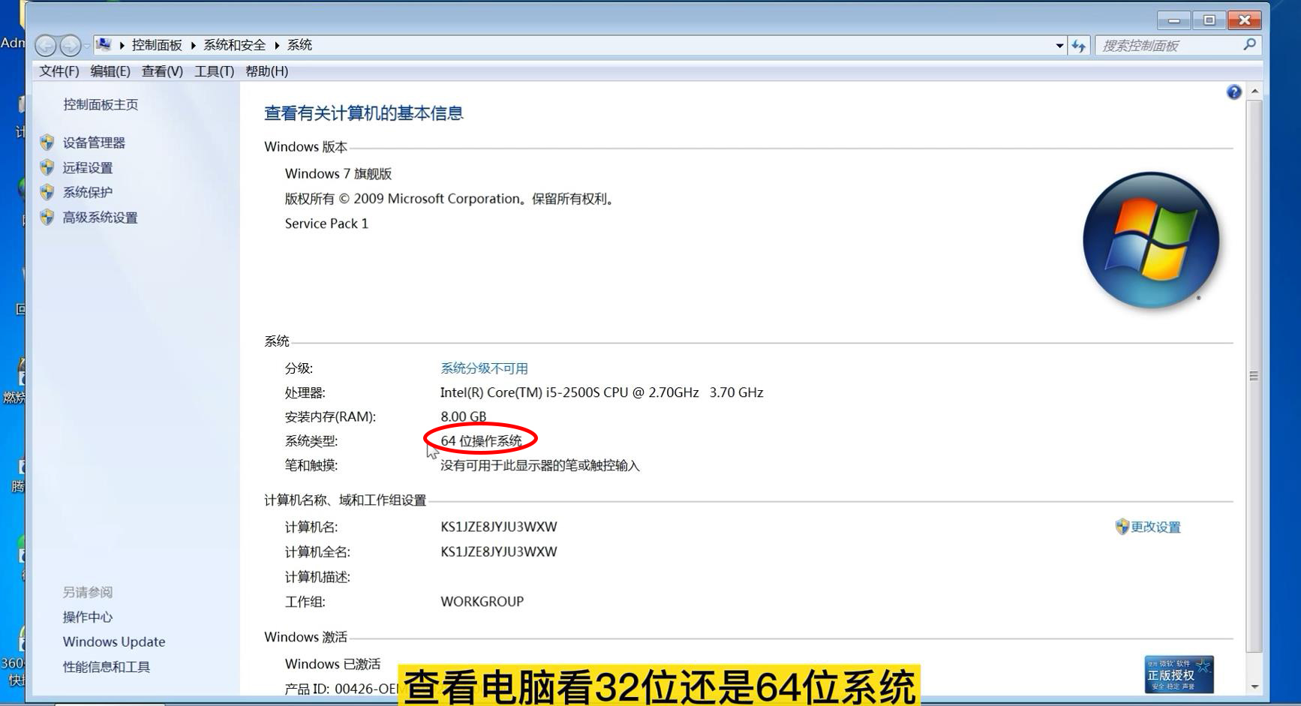This screenshot has height=706, width=1301.
Task: Click shield icon beside 远程设置
Action: point(47,167)
